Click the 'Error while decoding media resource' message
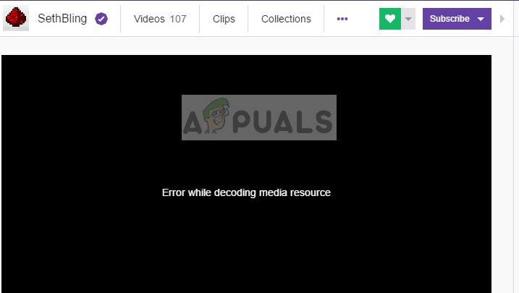519x293 pixels. click(246, 192)
